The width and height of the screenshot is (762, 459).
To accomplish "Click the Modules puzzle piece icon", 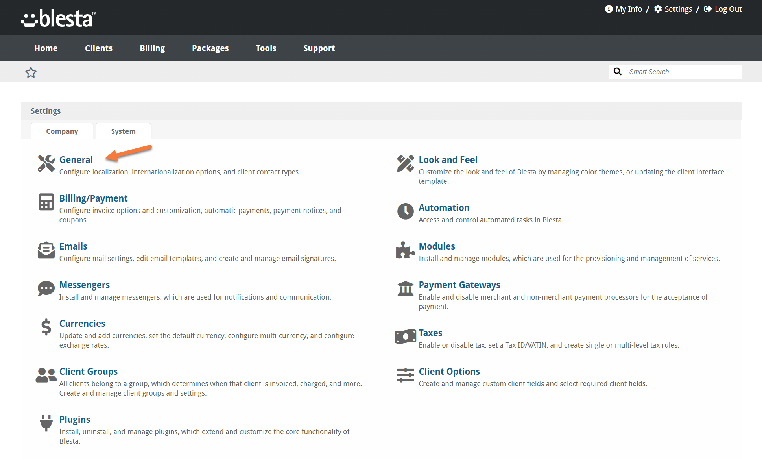I will [x=405, y=250].
